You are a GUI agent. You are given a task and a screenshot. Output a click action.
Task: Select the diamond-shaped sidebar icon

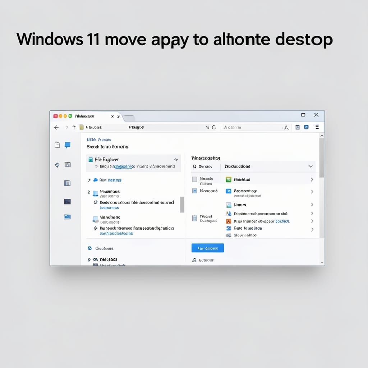[57, 165]
